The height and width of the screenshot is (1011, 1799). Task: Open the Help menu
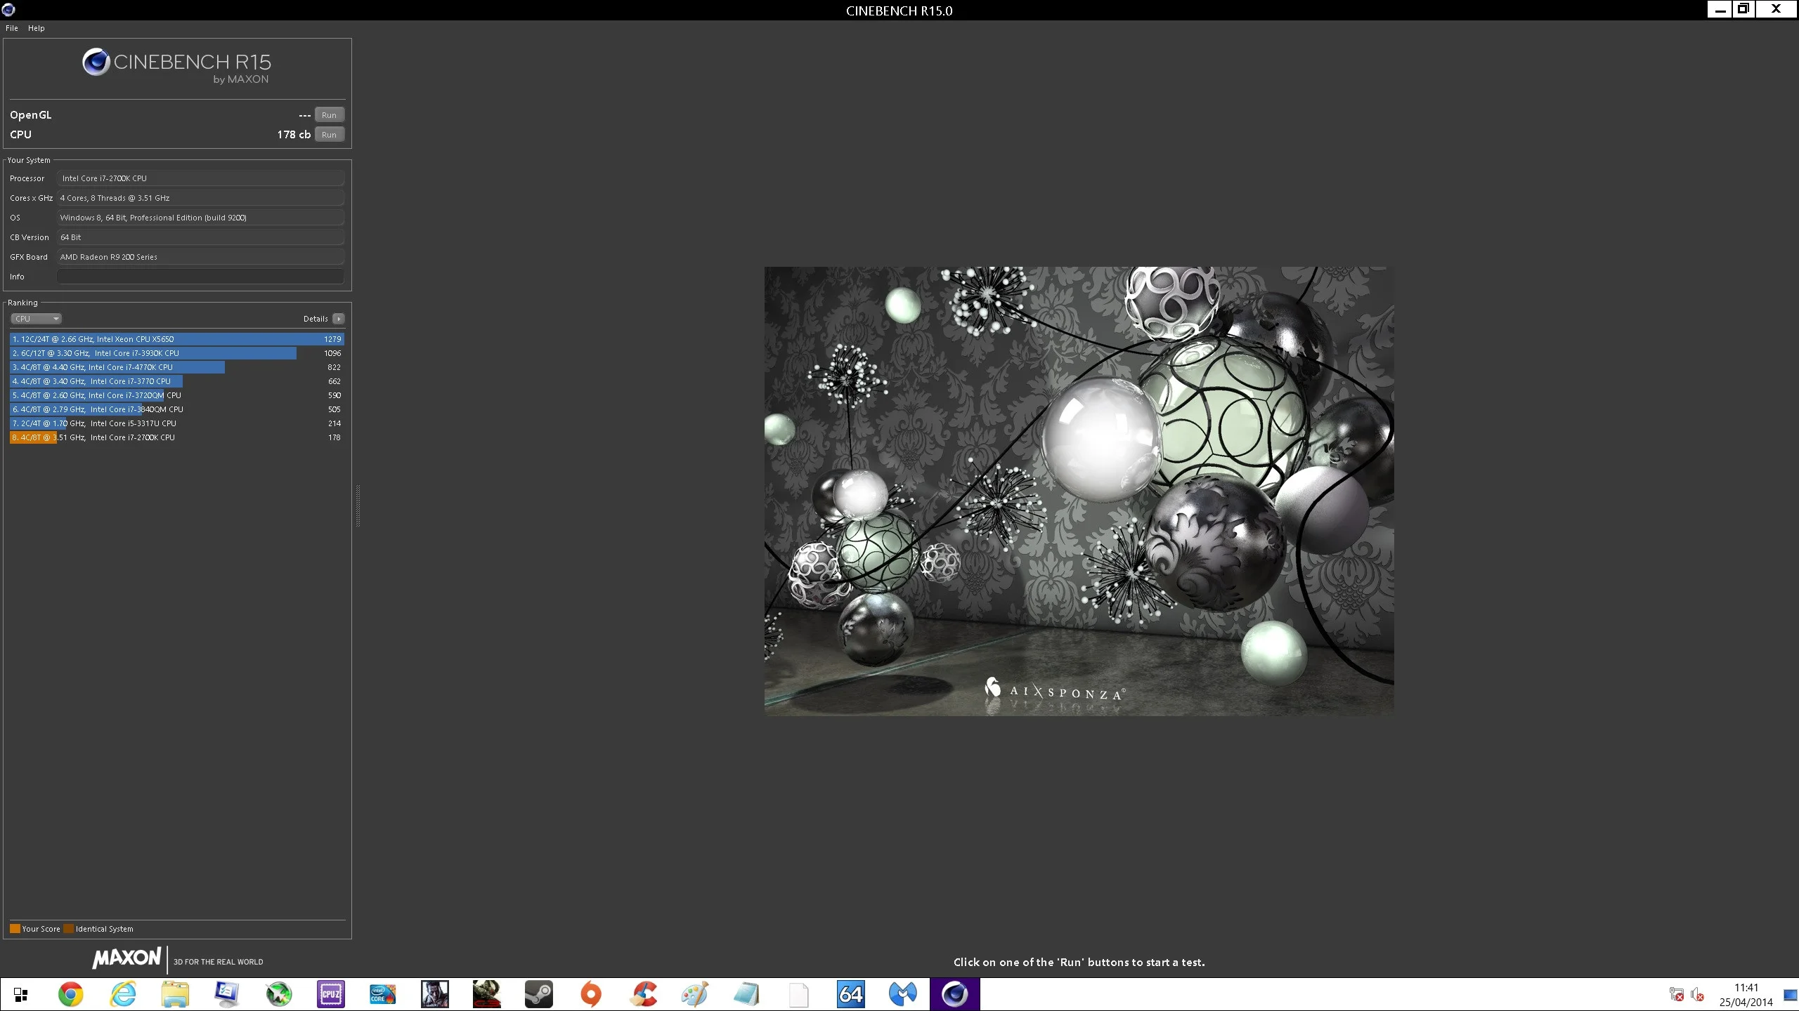coord(37,28)
